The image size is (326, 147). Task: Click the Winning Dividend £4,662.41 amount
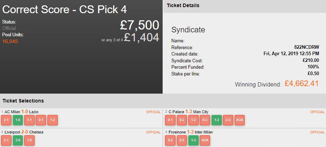pyautogui.click(x=301, y=84)
